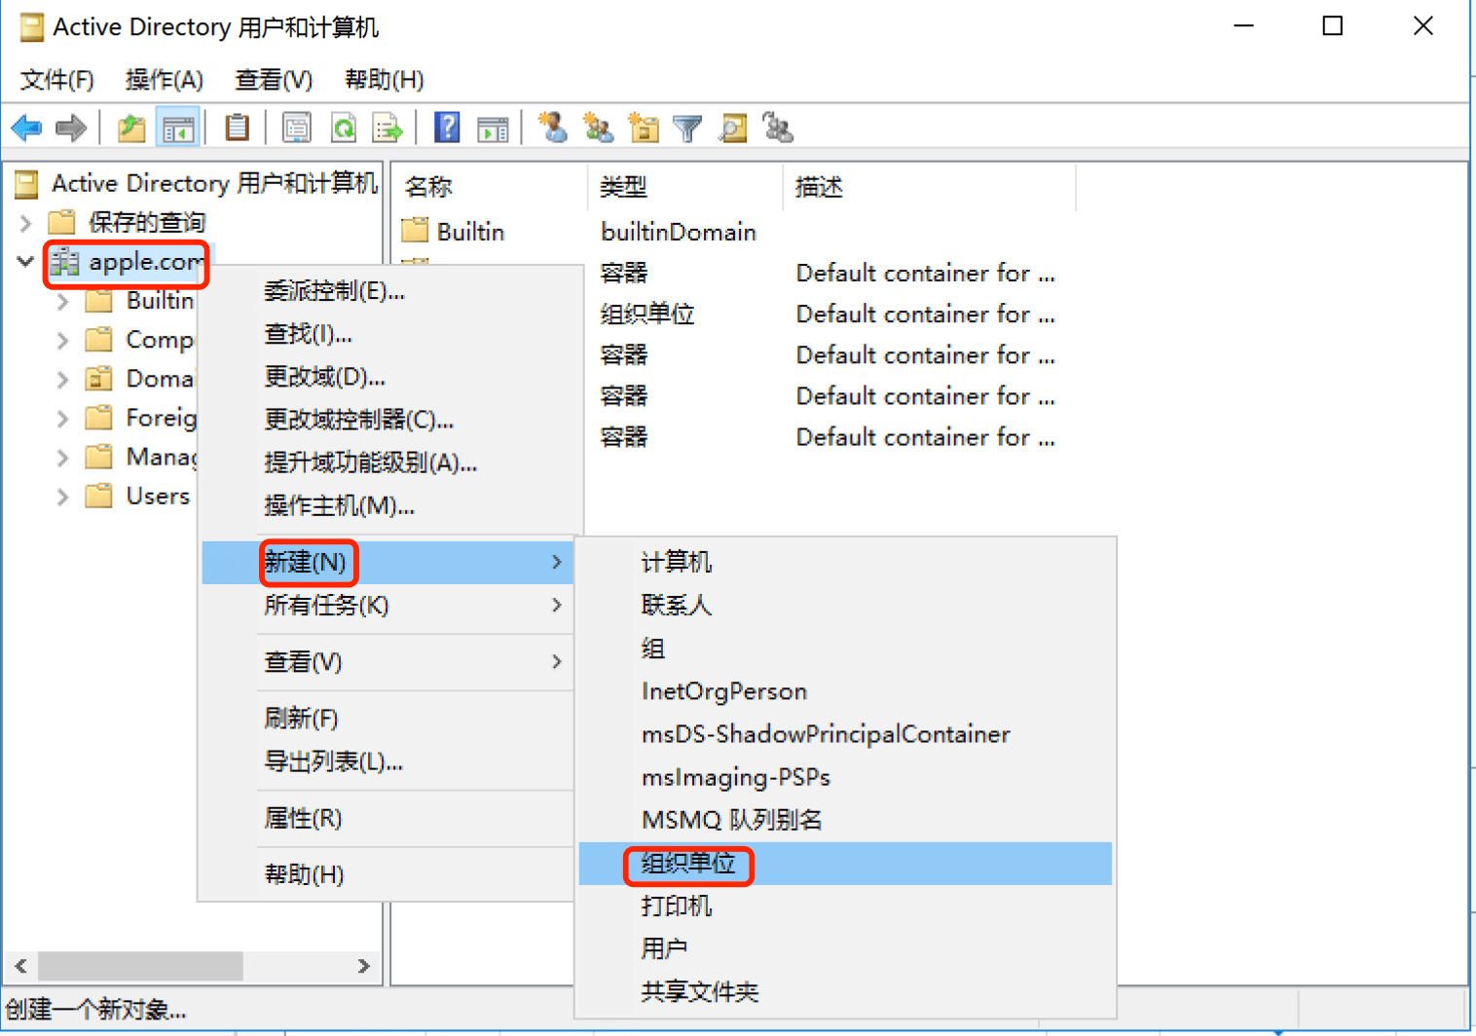
Task: Choose 导出列表(L)... from context menu
Action: pyautogui.click(x=387, y=761)
